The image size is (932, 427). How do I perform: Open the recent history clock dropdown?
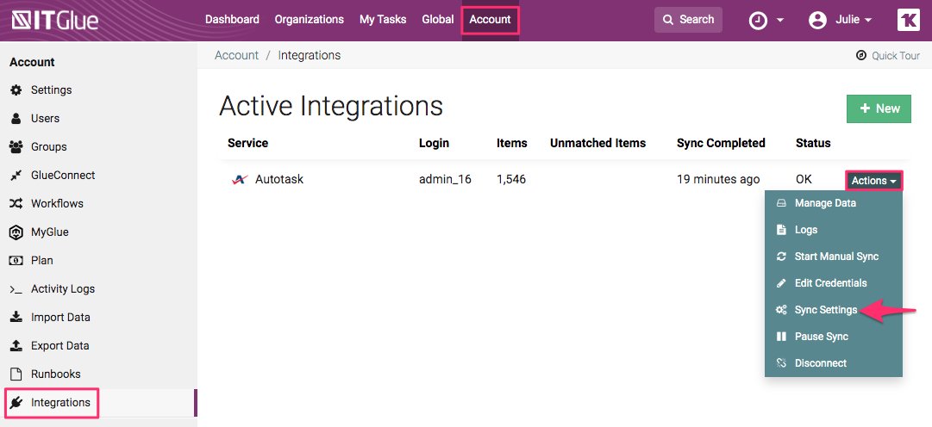766,20
